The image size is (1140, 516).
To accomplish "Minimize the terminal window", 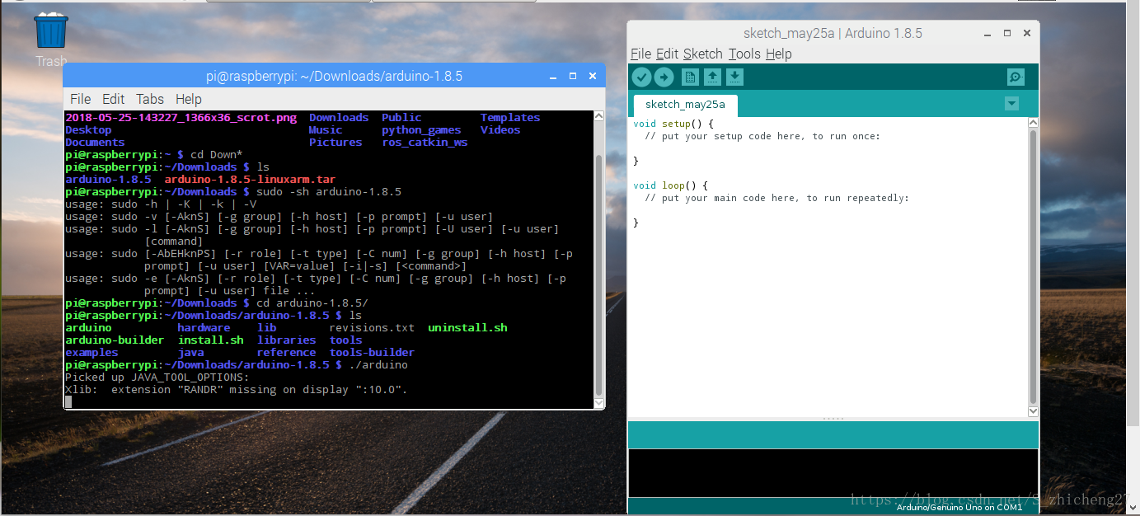I will click(554, 76).
